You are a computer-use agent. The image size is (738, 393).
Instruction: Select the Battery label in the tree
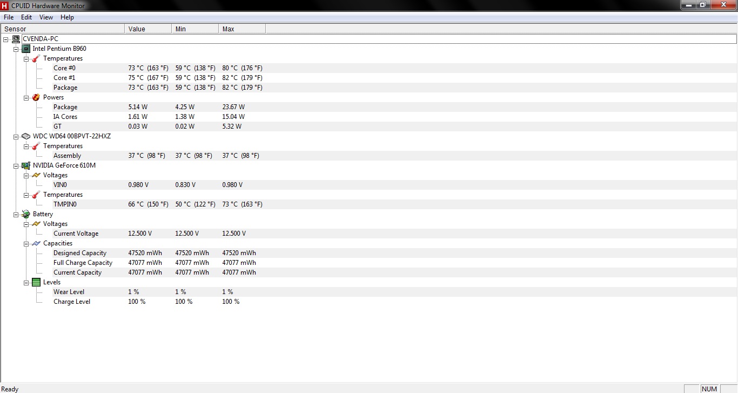[x=43, y=214]
